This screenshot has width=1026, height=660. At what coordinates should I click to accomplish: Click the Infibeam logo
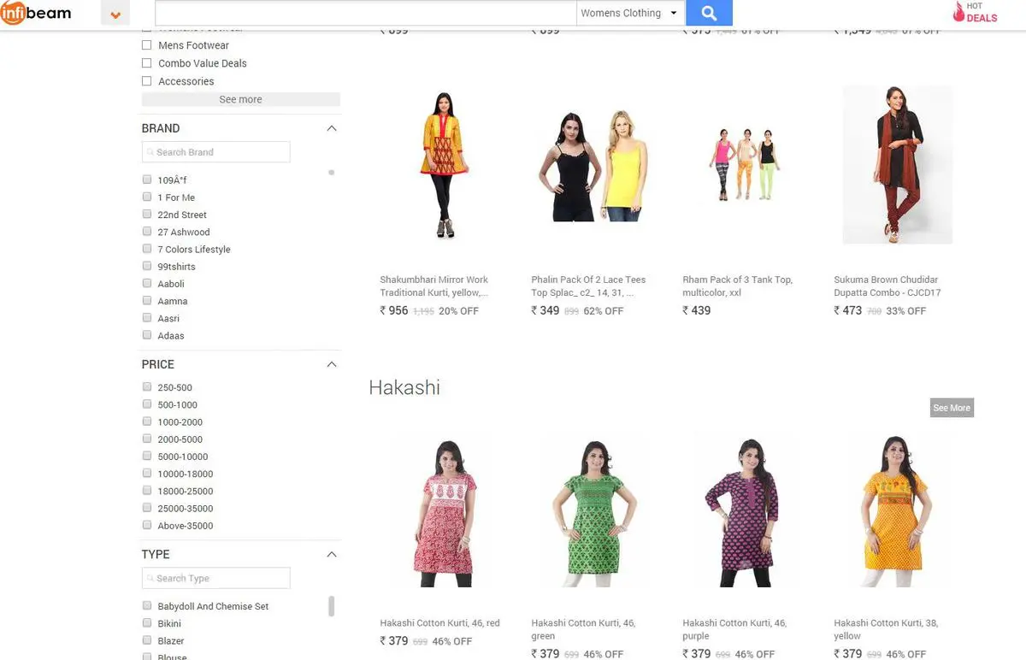(x=36, y=13)
